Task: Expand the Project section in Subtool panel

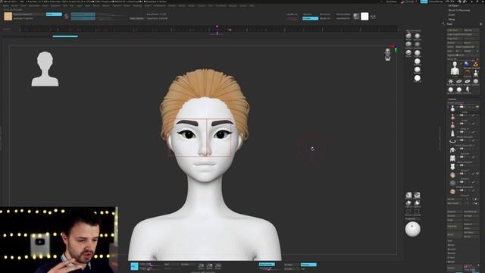Action: (451, 258)
